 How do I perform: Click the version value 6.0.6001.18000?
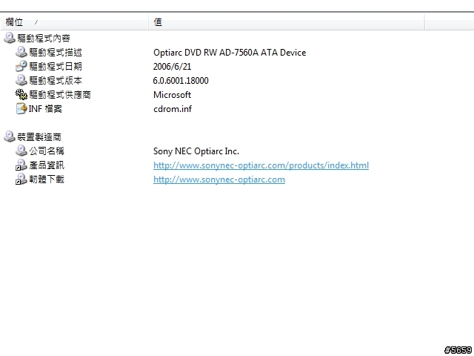181,81
